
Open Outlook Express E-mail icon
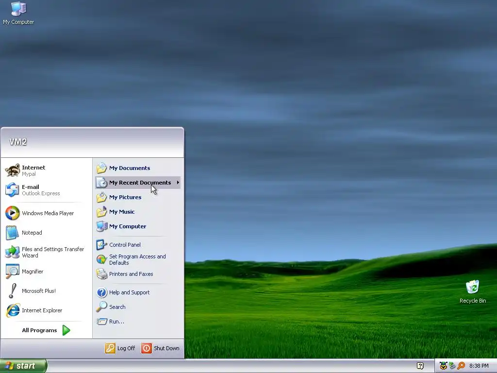(x=12, y=190)
